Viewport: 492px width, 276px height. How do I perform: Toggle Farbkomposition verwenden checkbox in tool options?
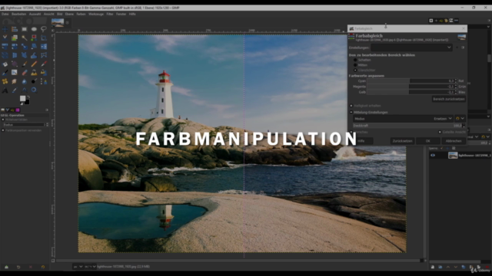click(3, 130)
